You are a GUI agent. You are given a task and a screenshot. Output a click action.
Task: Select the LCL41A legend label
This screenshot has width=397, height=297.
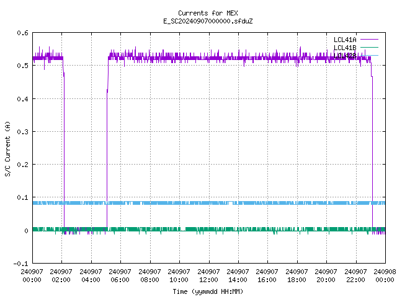point(345,40)
